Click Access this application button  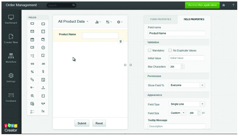[202, 5]
